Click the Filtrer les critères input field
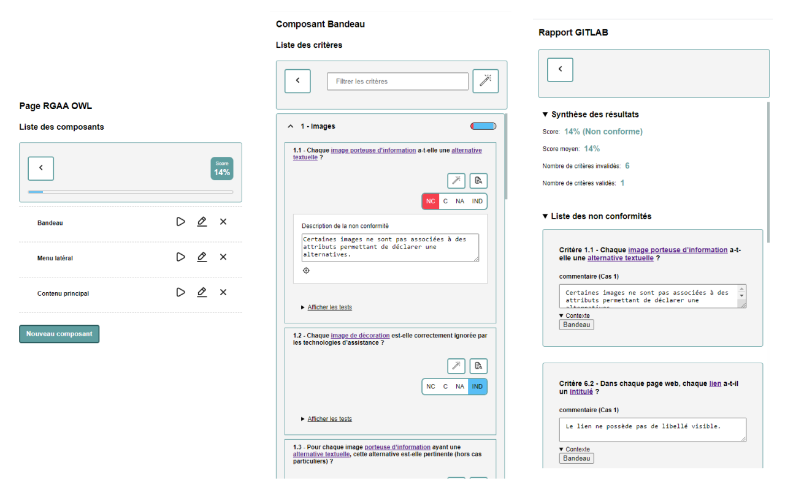The height and width of the screenshot is (490, 785). pyautogui.click(x=397, y=81)
